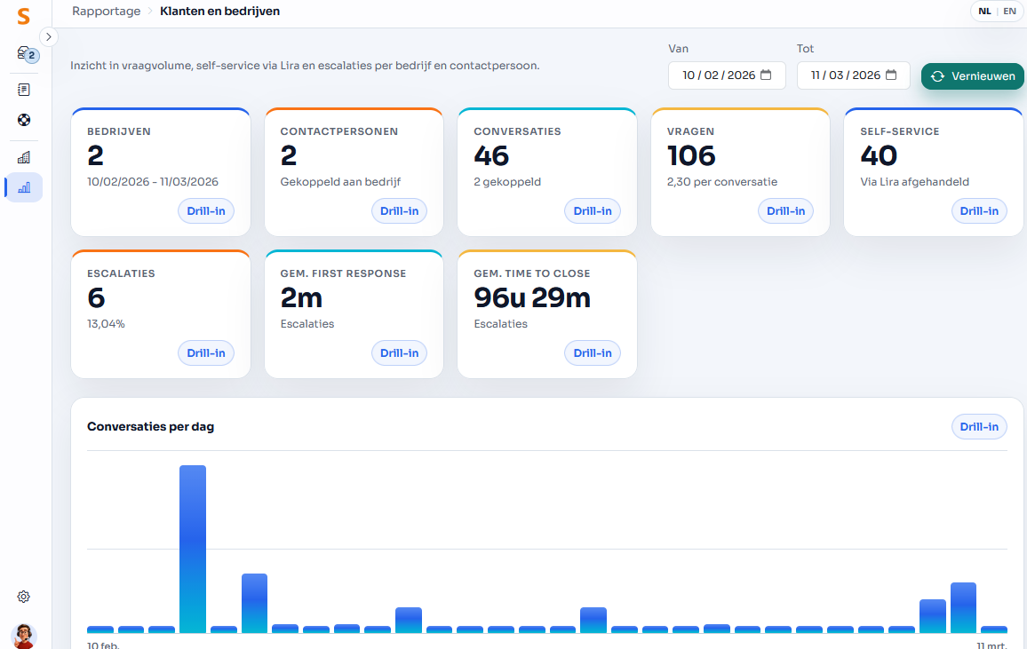Switch language to EN
1027x649 pixels.
click(1009, 12)
